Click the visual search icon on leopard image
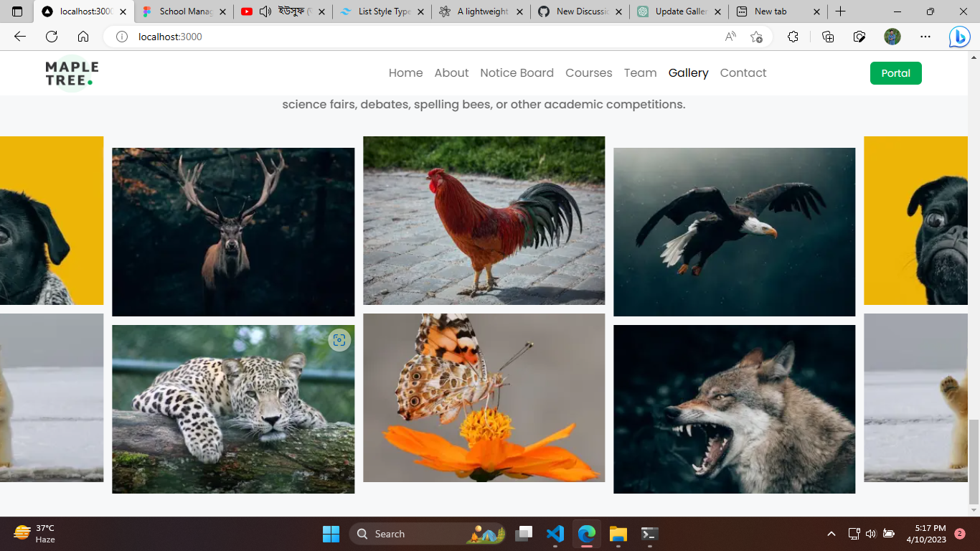 [x=338, y=341]
